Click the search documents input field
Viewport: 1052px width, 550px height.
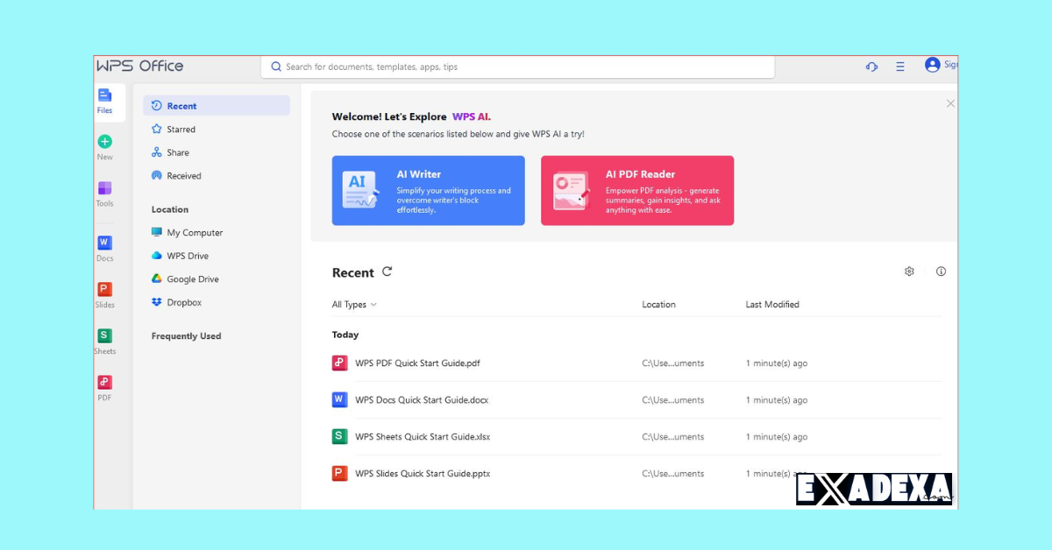pyautogui.click(x=517, y=67)
